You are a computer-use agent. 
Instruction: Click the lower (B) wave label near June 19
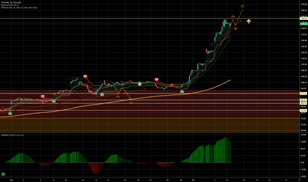click(123, 84)
